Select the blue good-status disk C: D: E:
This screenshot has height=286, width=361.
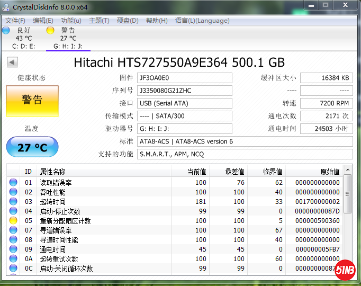(x=23, y=38)
